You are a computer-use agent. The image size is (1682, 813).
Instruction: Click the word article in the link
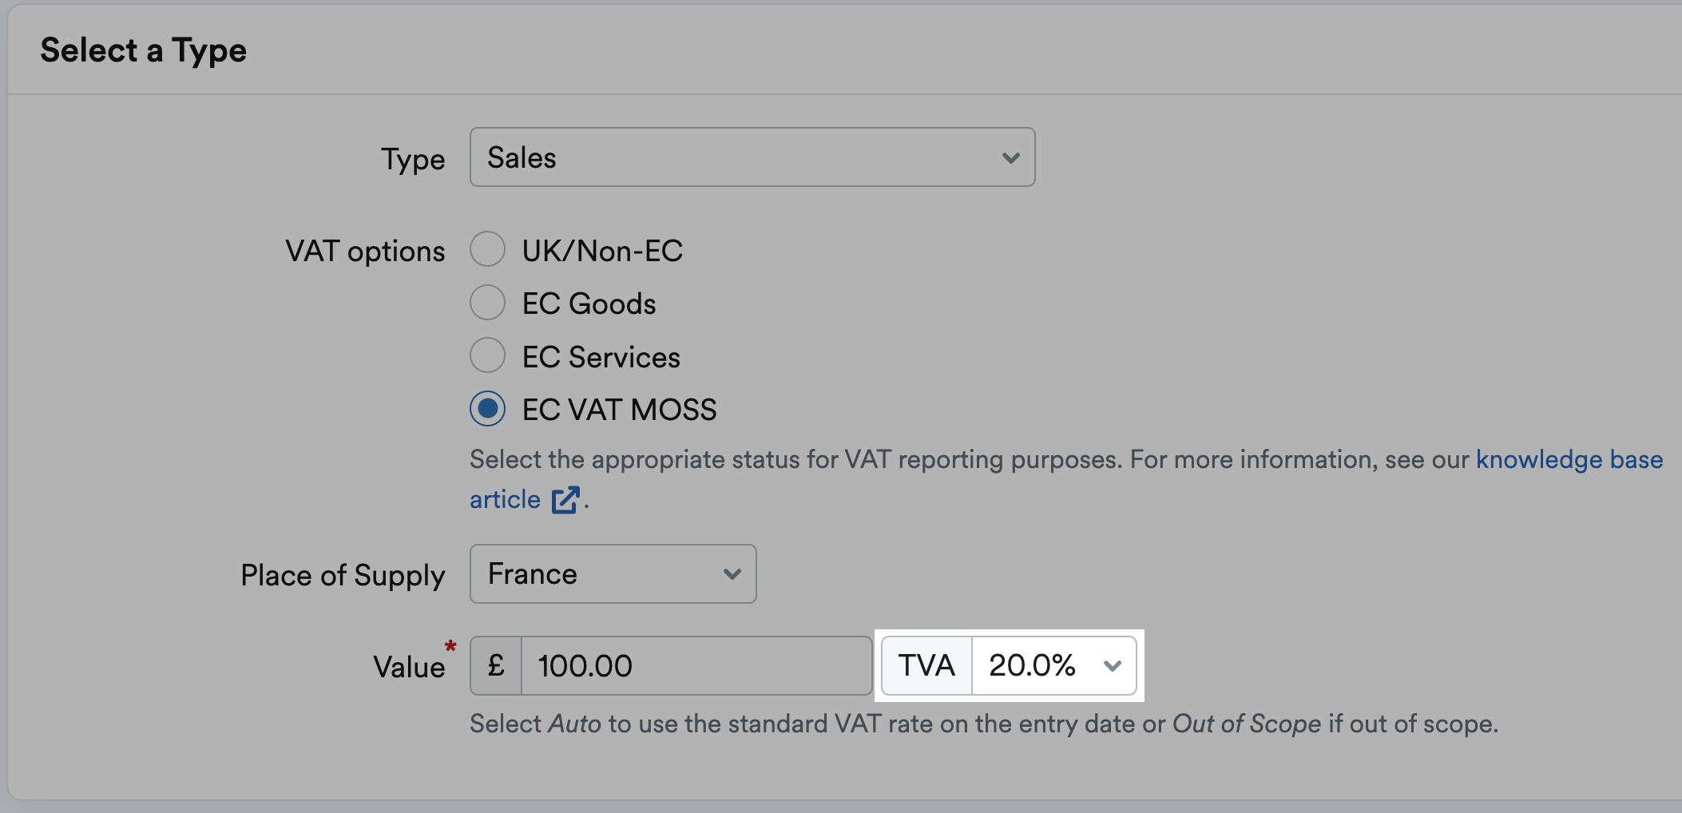coord(505,500)
